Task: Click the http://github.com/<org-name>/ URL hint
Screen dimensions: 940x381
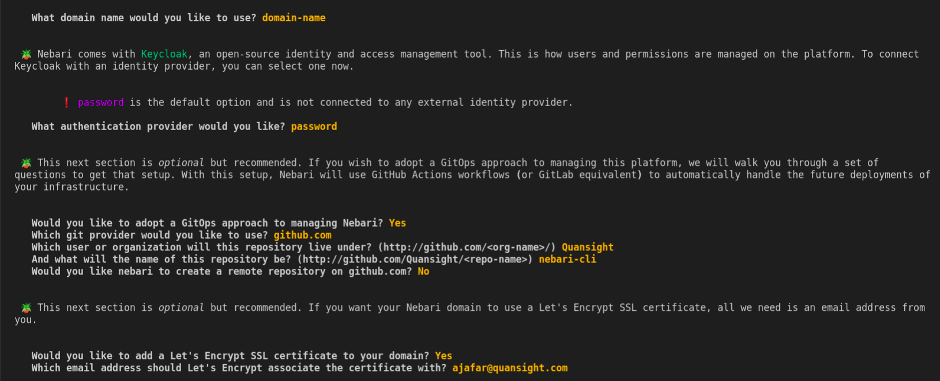Action: (x=467, y=247)
